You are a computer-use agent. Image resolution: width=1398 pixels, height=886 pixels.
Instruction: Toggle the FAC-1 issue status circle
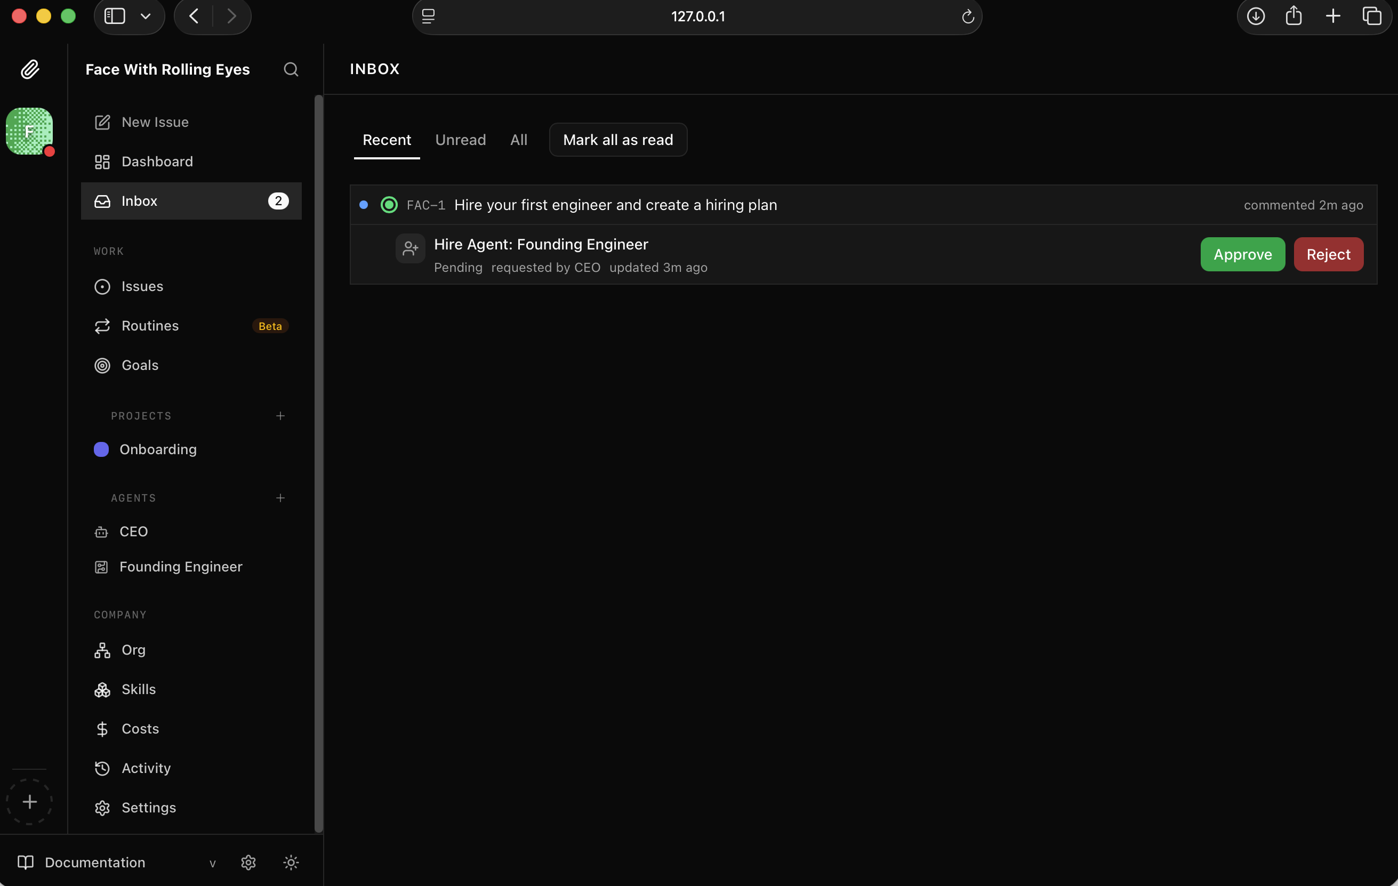[389, 205]
